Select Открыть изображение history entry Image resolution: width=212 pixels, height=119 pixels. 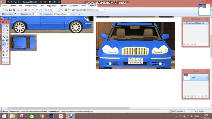195,23
